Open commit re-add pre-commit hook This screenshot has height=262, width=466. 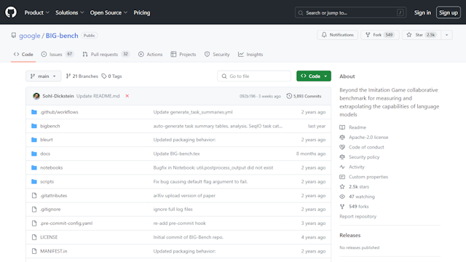coord(180,223)
